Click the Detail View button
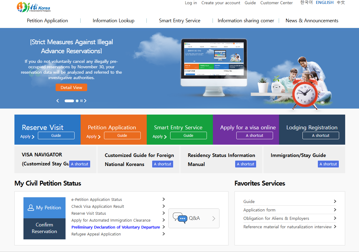This screenshot has height=252, width=359. [x=71, y=87]
